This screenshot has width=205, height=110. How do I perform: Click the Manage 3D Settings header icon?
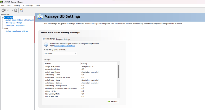(x=40, y=17)
